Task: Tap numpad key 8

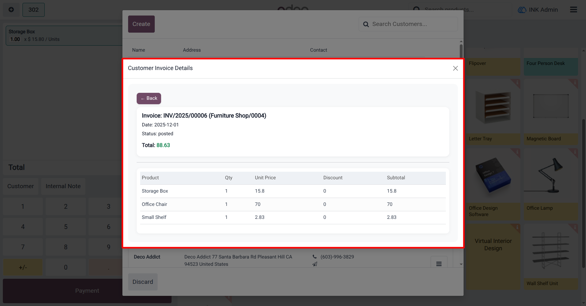Action: pyautogui.click(x=66, y=247)
